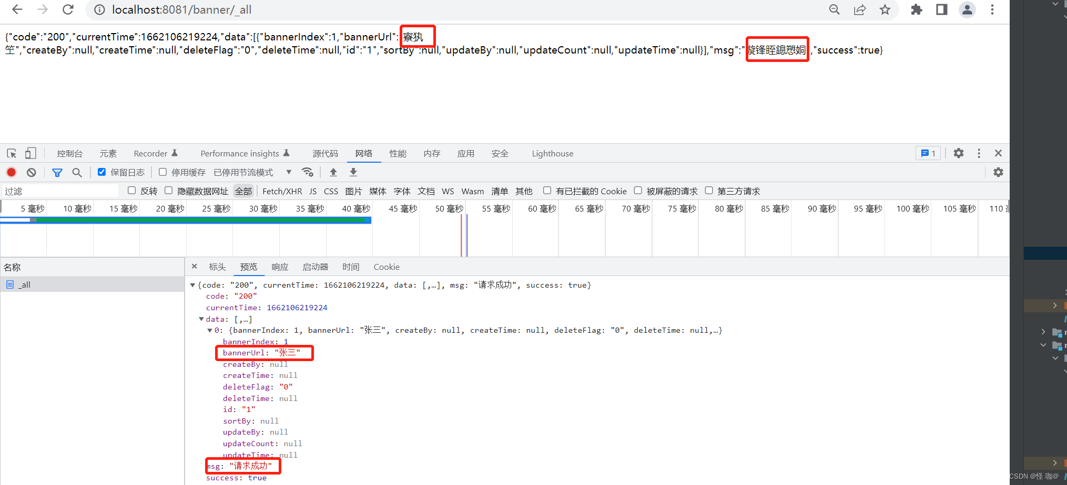Image resolution: width=1067 pixels, height=485 pixels.
Task: Import HAR file with the upload arrow
Action: (x=333, y=172)
